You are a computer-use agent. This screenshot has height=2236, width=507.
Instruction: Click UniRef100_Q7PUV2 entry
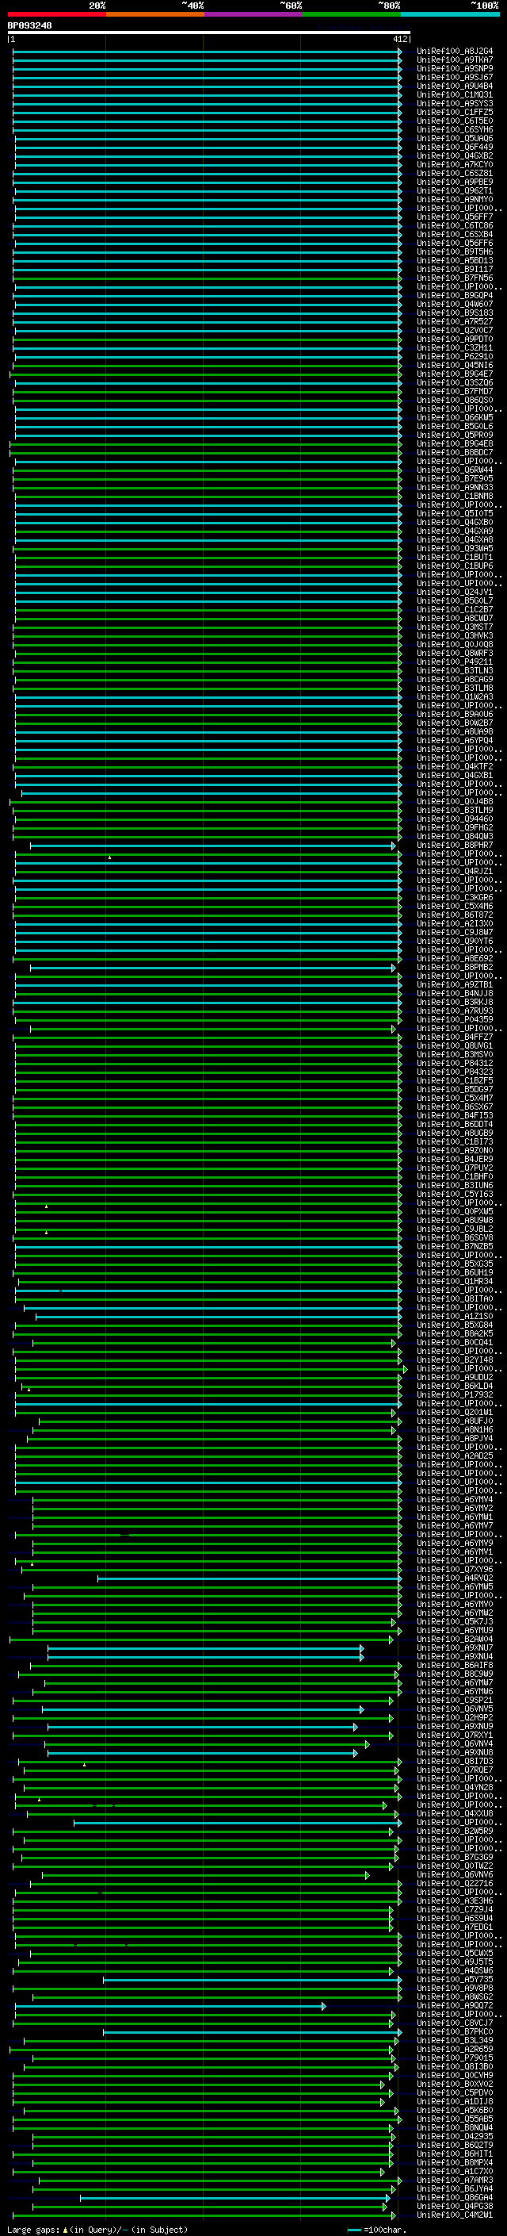(x=454, y=1168)
